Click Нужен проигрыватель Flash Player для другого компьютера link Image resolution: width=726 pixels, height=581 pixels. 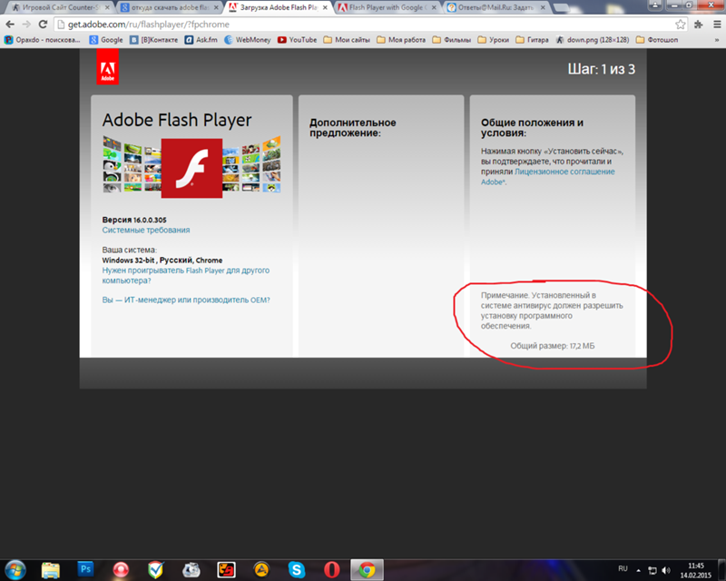pyautogui.click(x=186, y=276)
